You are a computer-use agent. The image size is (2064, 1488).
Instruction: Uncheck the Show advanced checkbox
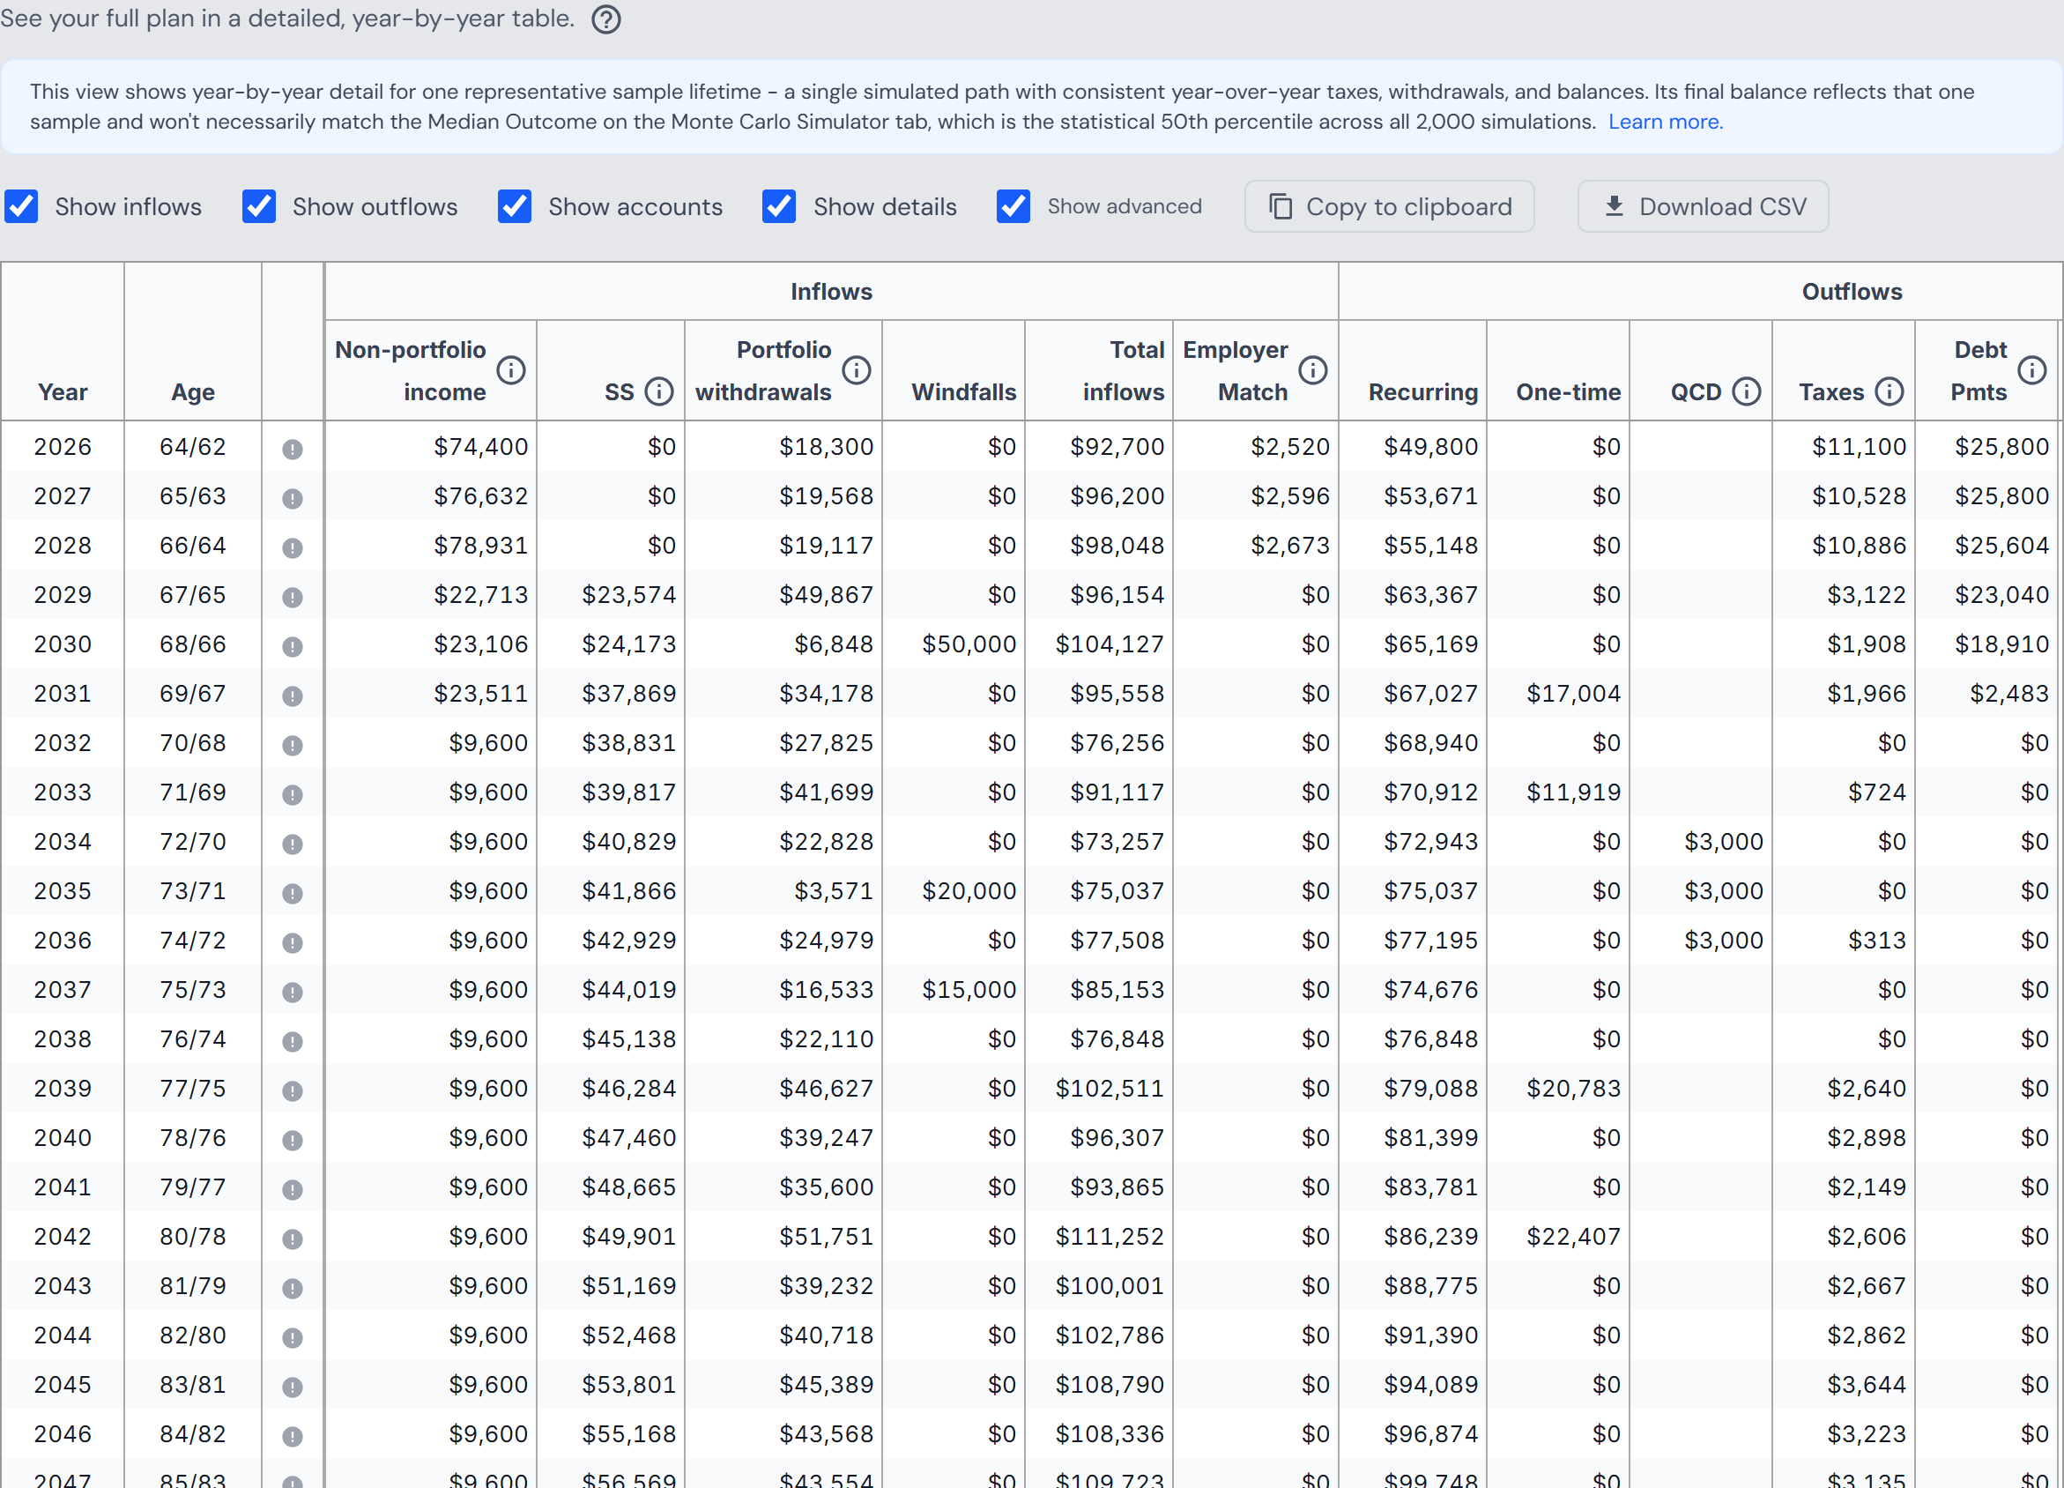(x=1013, y=206)
